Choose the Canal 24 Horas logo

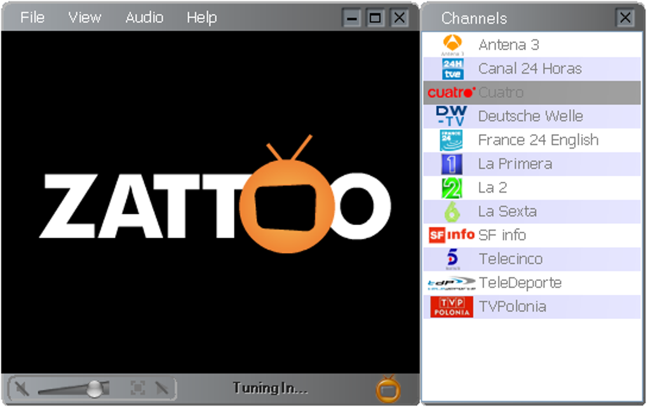tap(452, 69)
